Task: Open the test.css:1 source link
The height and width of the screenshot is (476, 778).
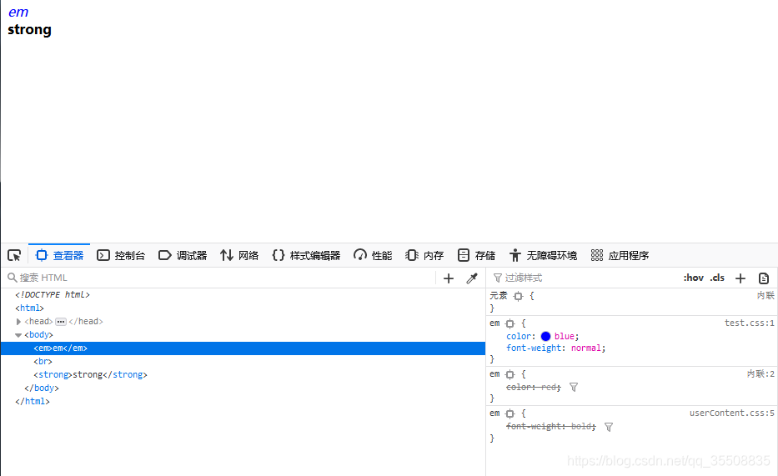Action: (x=749, y=323)
